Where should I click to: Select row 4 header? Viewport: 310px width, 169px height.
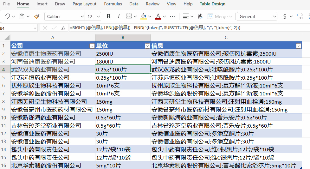3,69
